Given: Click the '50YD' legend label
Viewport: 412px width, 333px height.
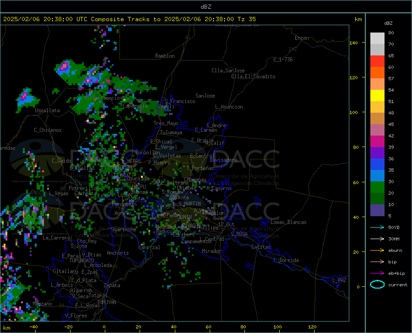Looking at the screenshot, I should pyautogui.click(x=394, y=227).
